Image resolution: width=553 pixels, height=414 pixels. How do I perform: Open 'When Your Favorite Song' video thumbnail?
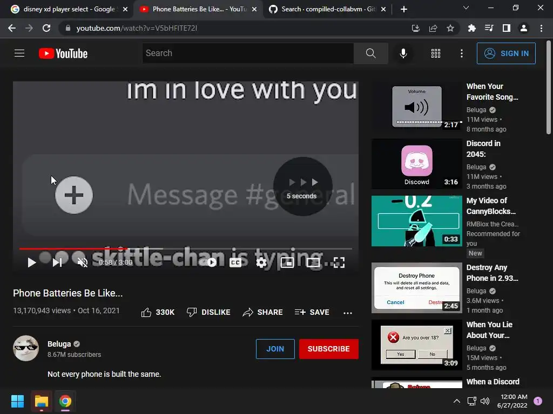pos(417,106)
